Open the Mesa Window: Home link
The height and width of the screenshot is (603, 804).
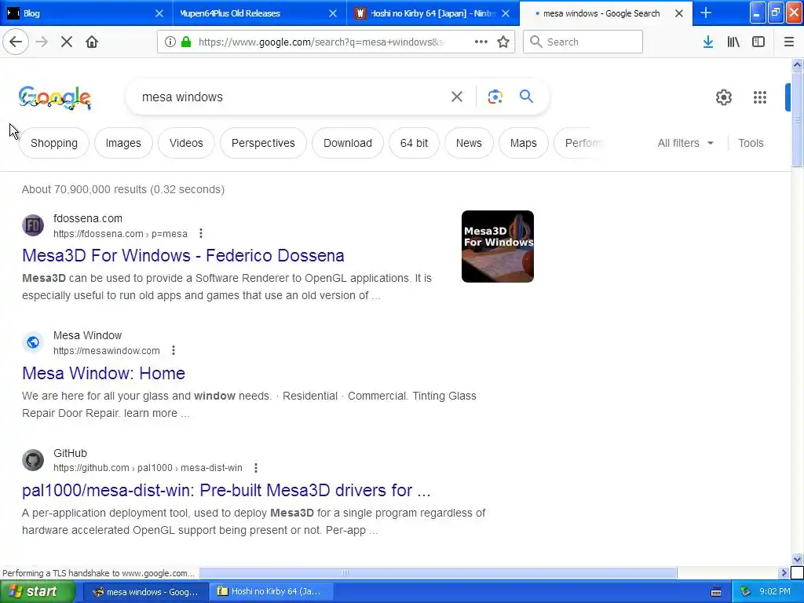click(x=104, y=373)
